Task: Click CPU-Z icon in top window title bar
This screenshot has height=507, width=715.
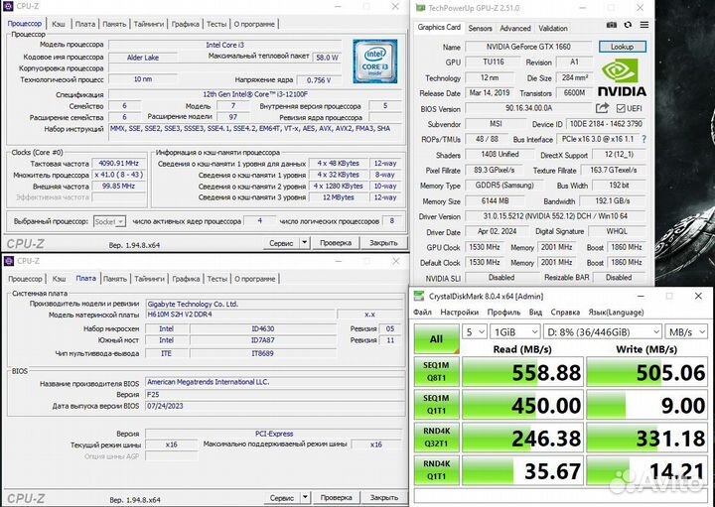Action: [x=8, y=6]
